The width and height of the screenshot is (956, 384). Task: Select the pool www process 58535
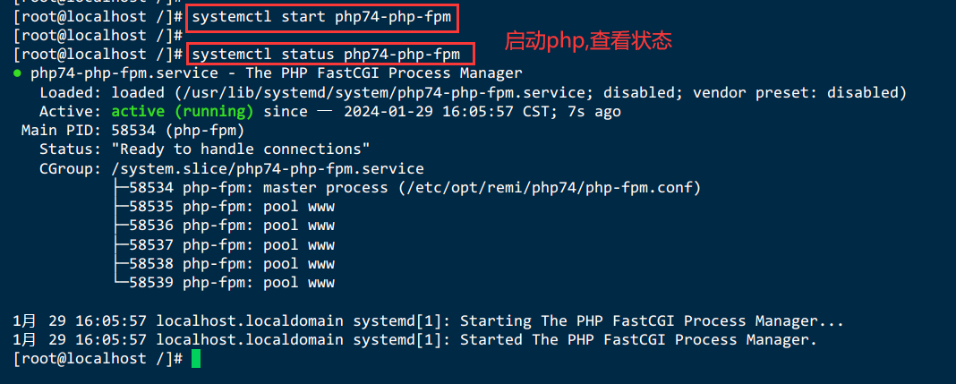225,207
